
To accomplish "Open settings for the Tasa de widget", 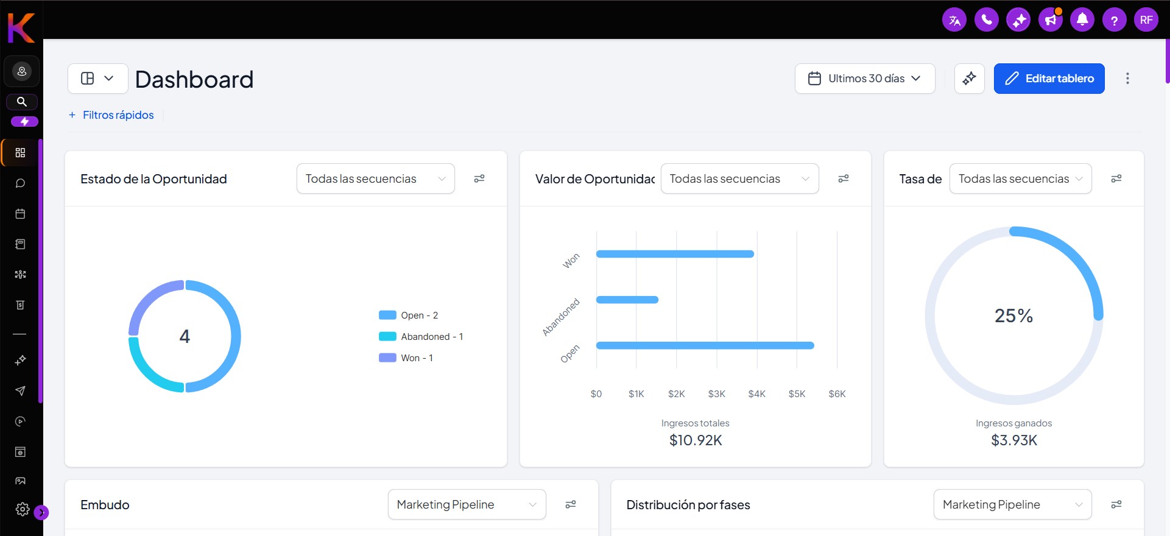I will 1116,178.
